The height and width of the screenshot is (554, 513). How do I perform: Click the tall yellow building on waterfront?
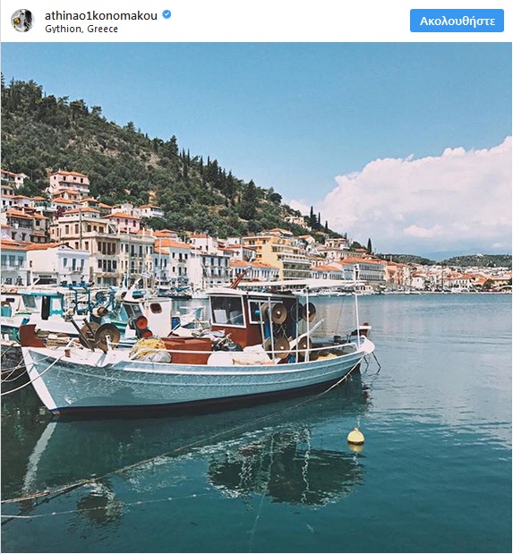279,252
